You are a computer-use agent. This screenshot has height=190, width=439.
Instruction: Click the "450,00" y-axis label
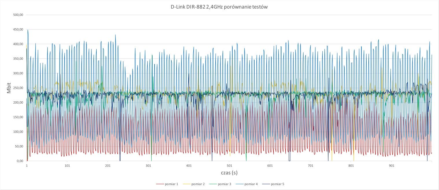point(19,29)
